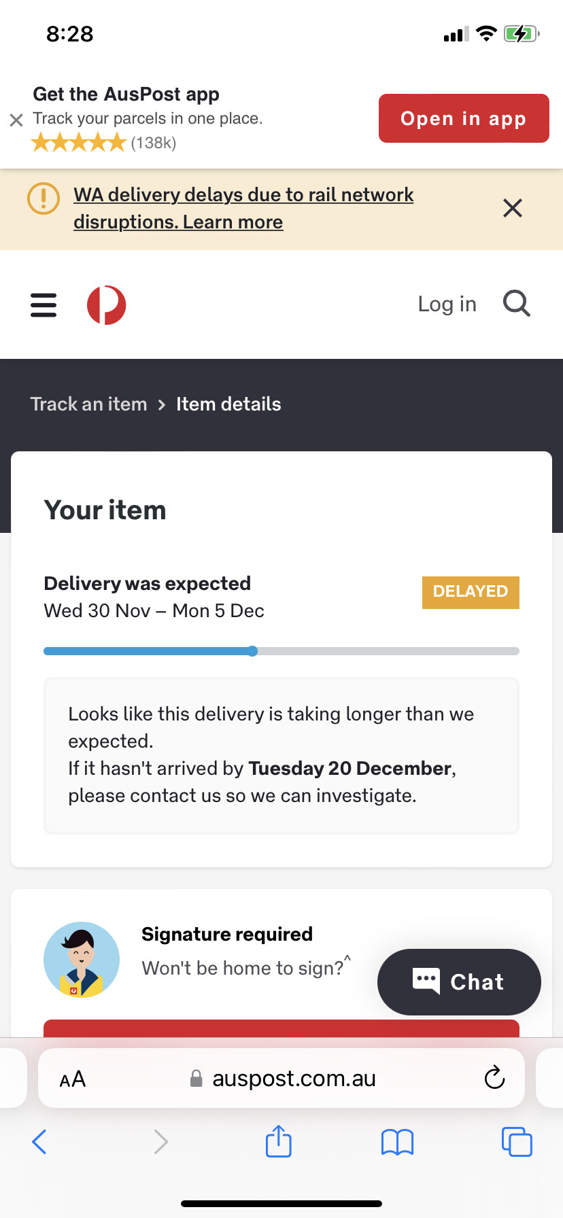
Task: Open the WA delivery delays link
Action: [x=243, y=208]
